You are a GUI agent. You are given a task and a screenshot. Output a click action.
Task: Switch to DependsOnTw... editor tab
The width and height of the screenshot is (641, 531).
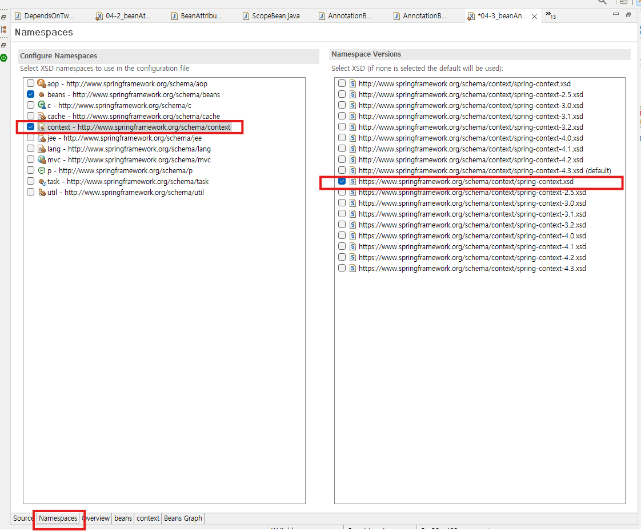[45, 16]
